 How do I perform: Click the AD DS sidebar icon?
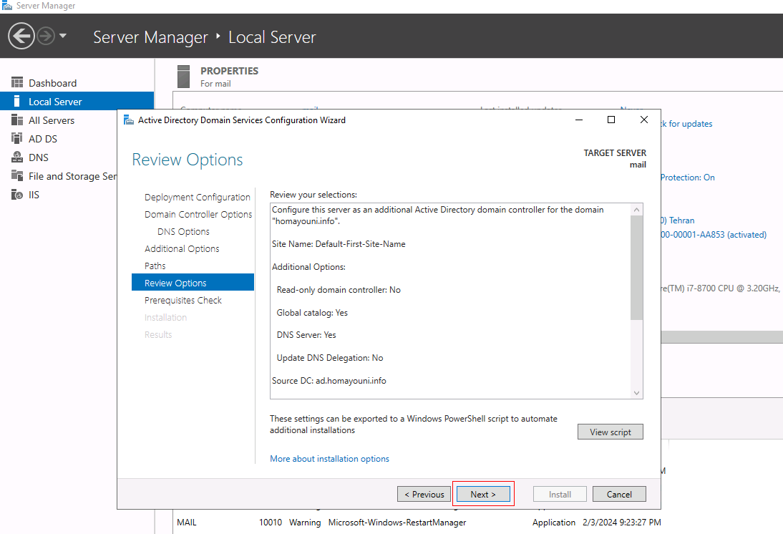[17, 138]
